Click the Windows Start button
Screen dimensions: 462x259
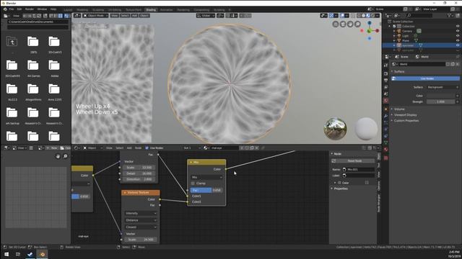[6, 254]
